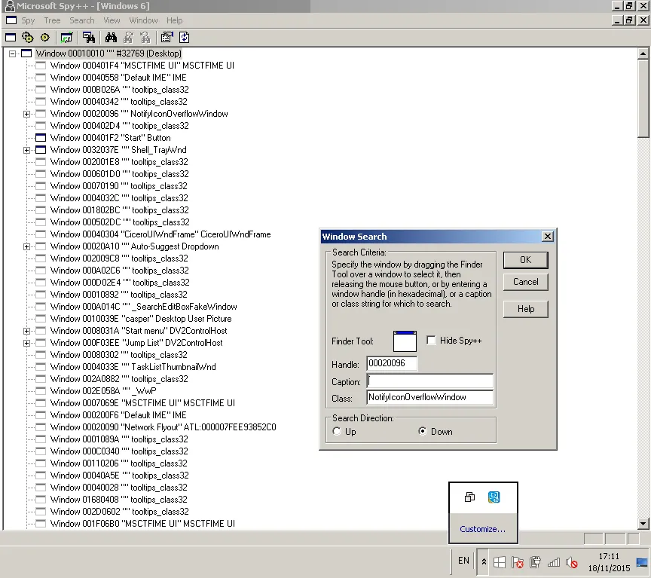Open the Processes view (double gears icon)
Screen dimensions: 651x578
pyautogui.click(x=28, y=38)
